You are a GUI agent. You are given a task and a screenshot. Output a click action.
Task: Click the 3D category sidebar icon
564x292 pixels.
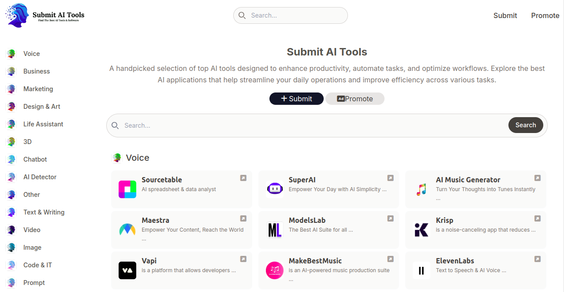pos(11,142)
